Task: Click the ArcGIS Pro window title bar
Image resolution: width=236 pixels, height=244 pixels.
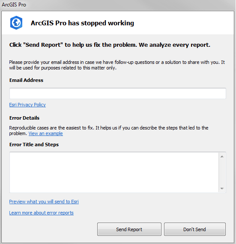Action: click(x=118, y=5)
